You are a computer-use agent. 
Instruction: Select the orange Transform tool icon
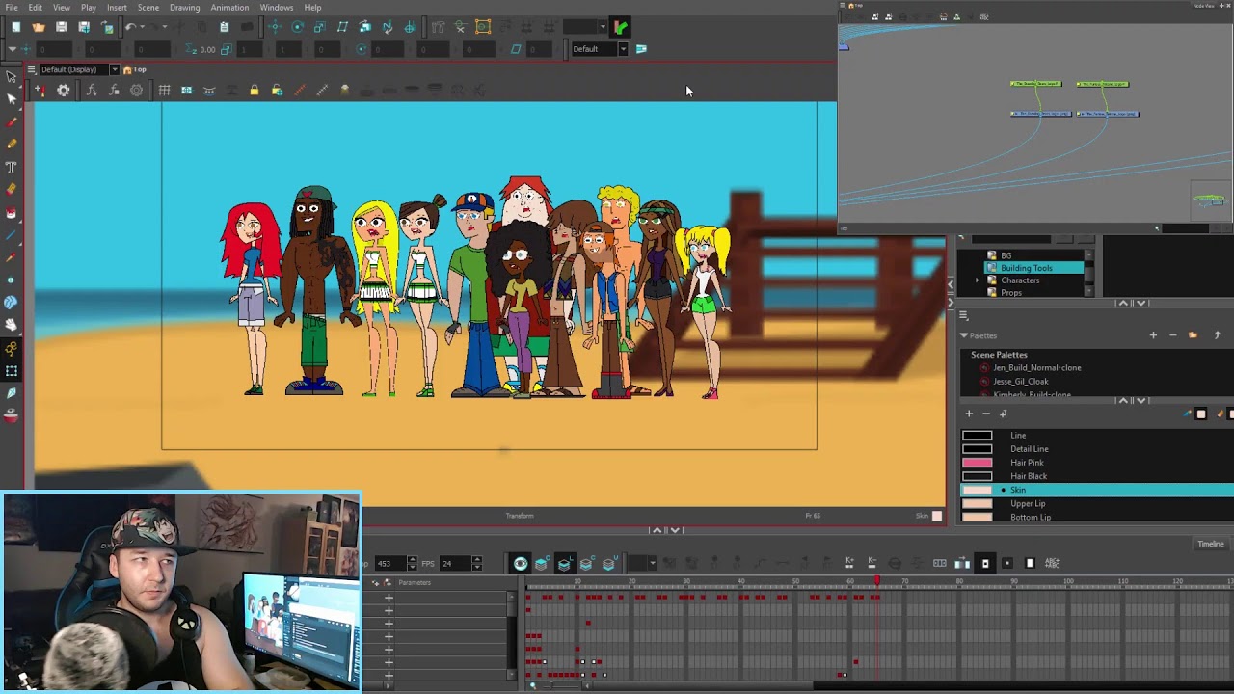pyautogui.click(x=483, y=27)
